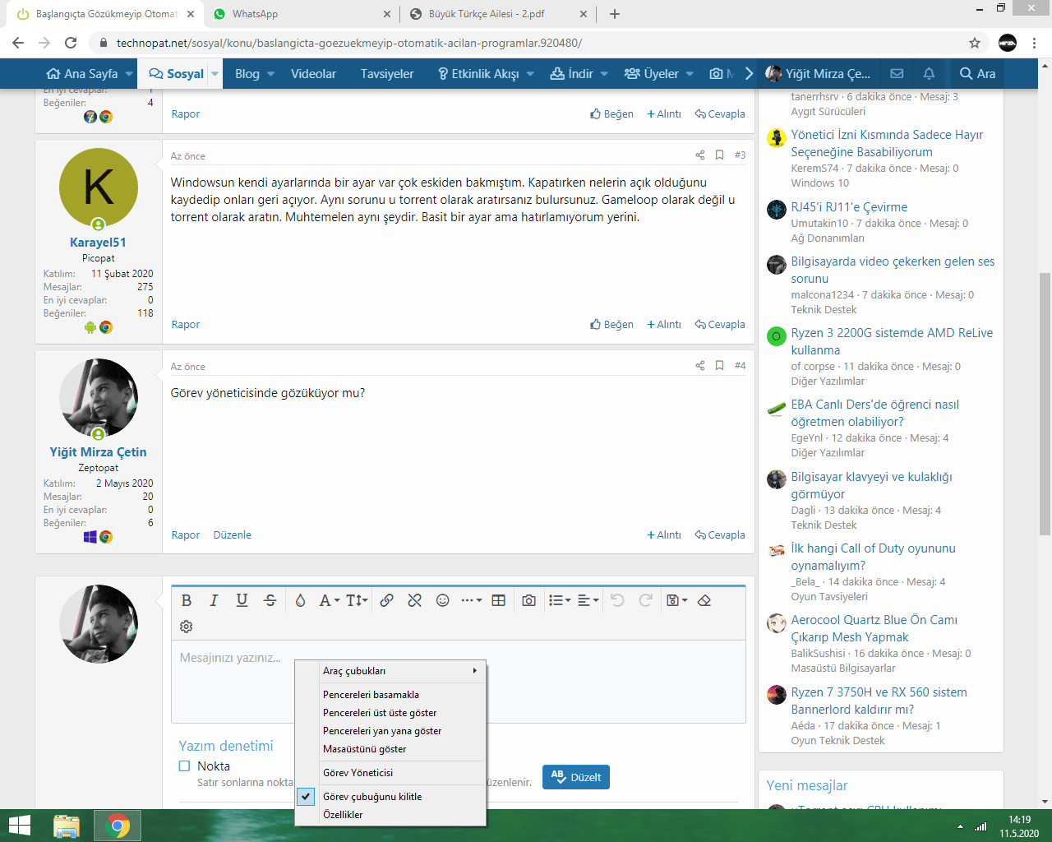The height and width of the screenshot is (842, 1052).
Task: Open Tavsiyeler in navigation bar
Action: 387,74
